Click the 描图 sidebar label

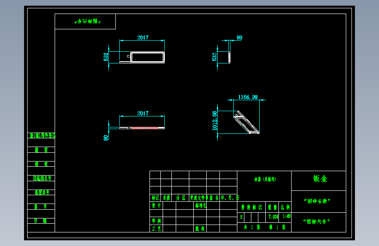pos(41,150)
